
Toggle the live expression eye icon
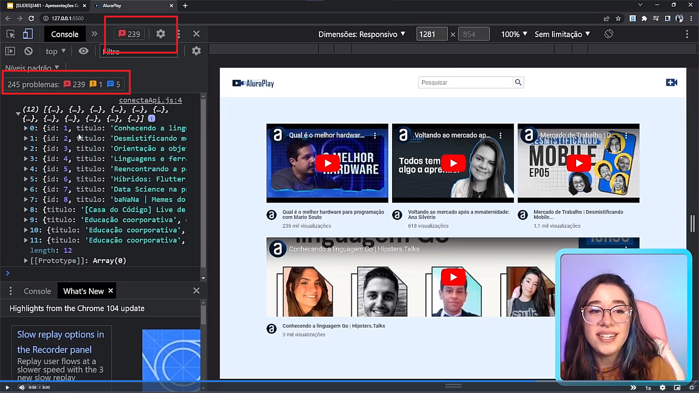[x=83, y=51]
